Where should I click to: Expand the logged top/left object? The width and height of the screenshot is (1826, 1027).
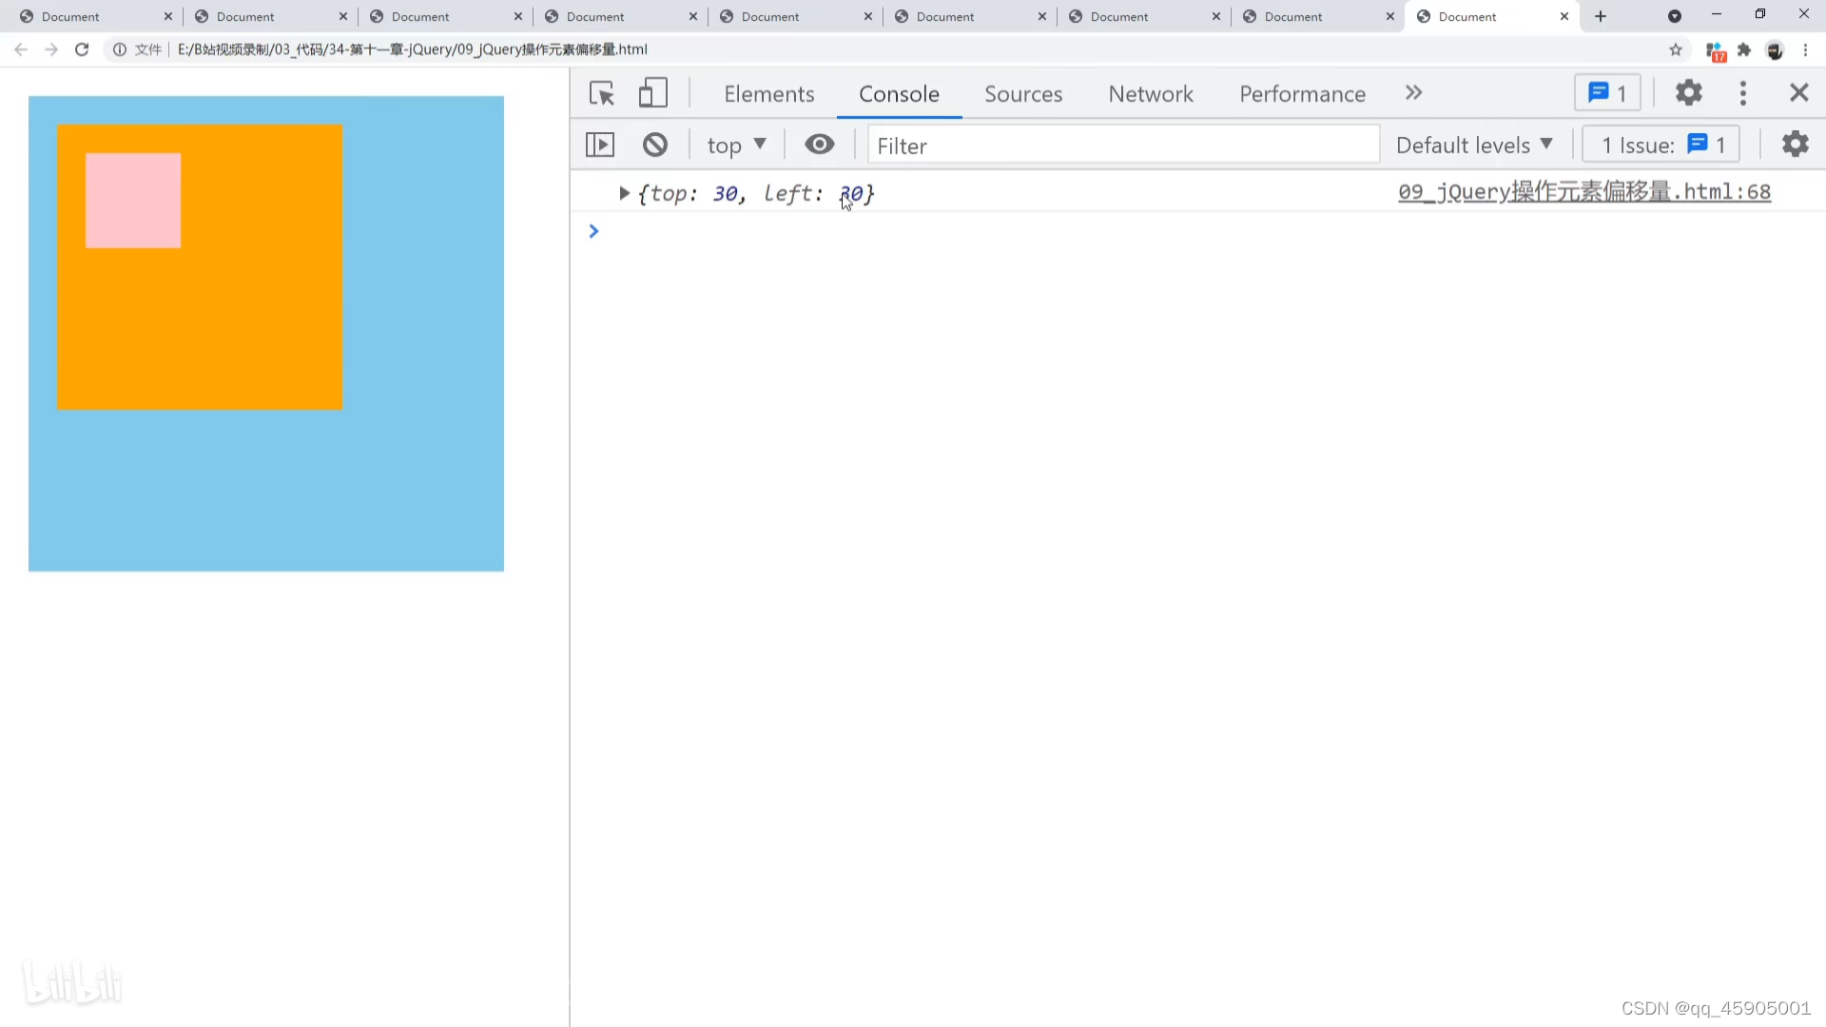[624, 193]
